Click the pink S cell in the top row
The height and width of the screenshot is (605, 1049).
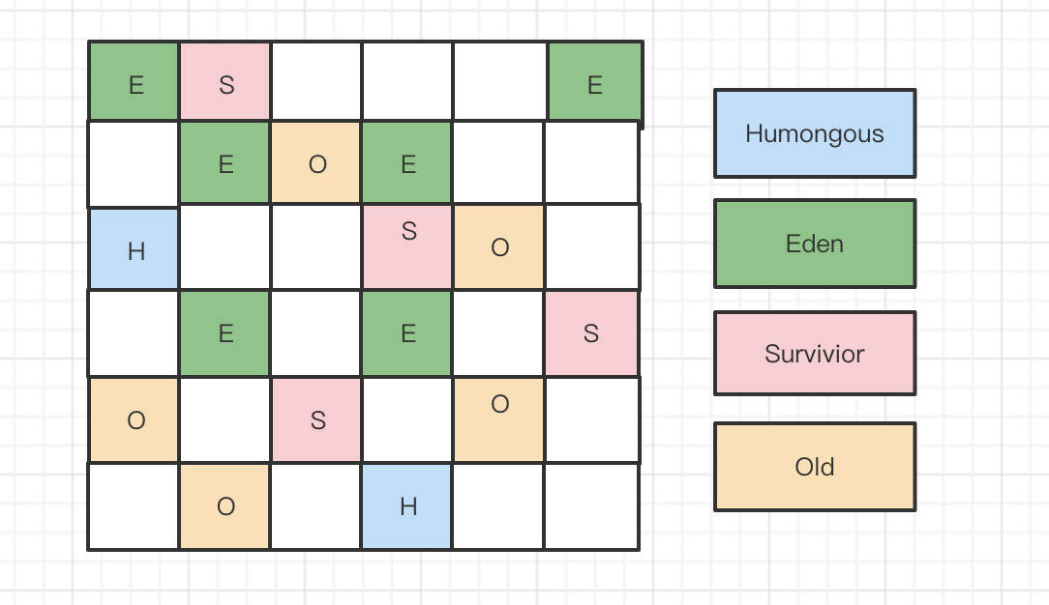(225, 82)
